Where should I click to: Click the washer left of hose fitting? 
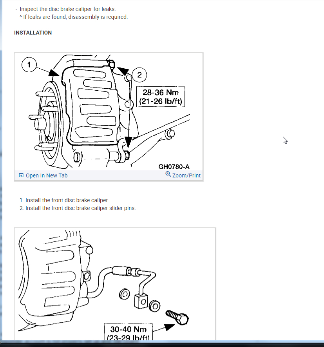point(124,294)
